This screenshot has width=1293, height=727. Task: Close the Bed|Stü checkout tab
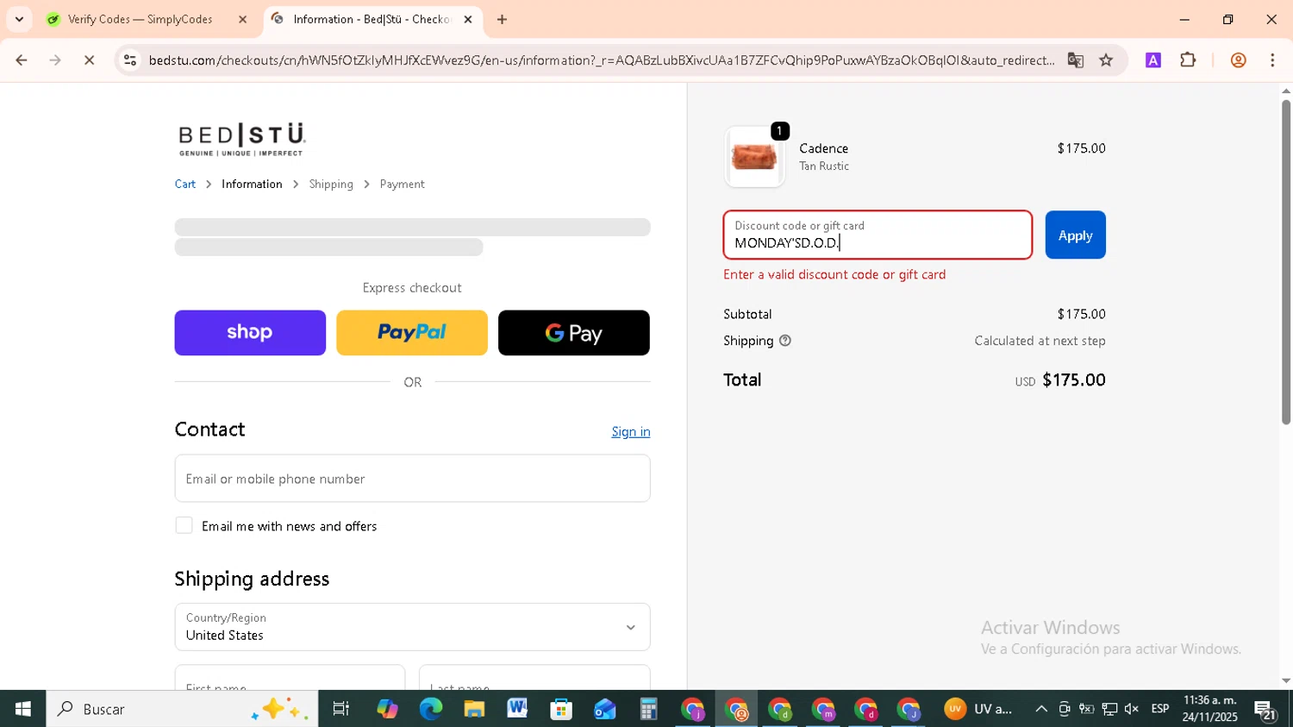[x=468, y=19]
